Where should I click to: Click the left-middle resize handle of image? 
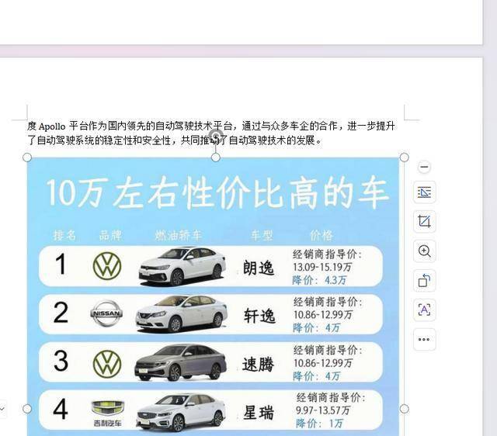pyautogui.click(x=27, y=409)
